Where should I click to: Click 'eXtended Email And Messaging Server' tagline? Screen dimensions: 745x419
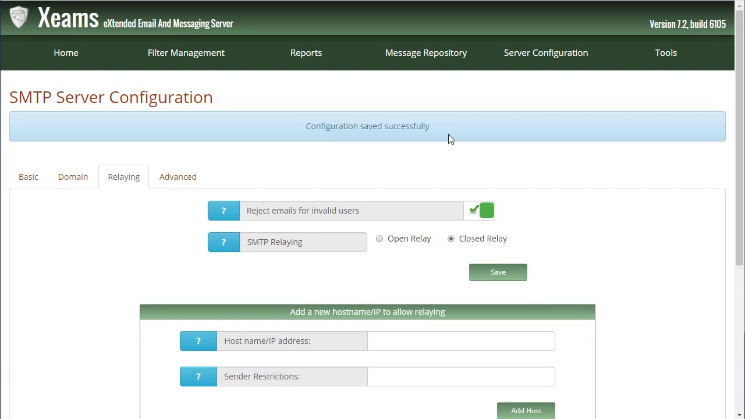(x=168, y=24)
